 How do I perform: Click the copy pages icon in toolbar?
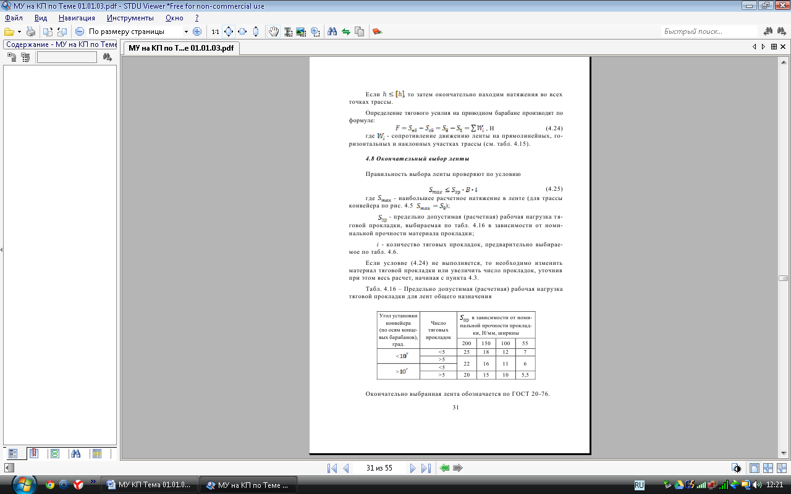coord(359,31)
